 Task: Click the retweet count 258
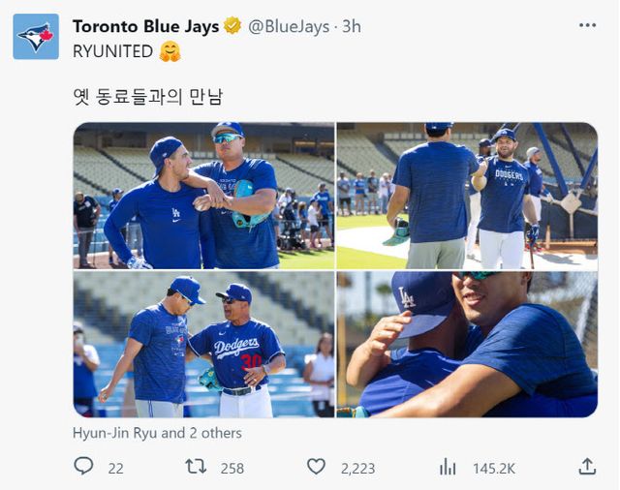pyautogui.click(x=232, y=468)
